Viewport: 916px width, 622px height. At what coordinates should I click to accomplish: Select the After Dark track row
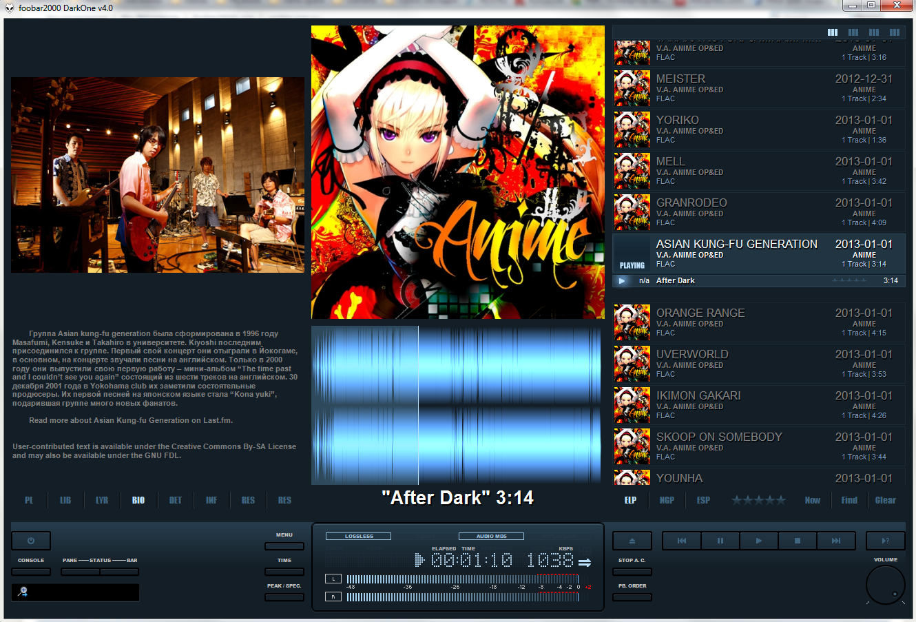point(759,280)
